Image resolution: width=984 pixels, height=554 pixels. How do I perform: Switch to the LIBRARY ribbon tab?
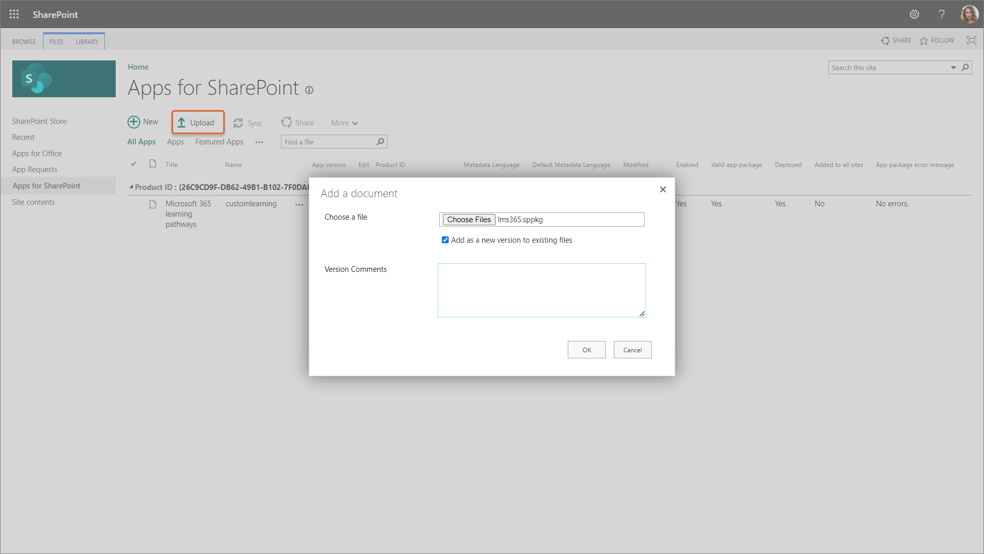point(87,42)
